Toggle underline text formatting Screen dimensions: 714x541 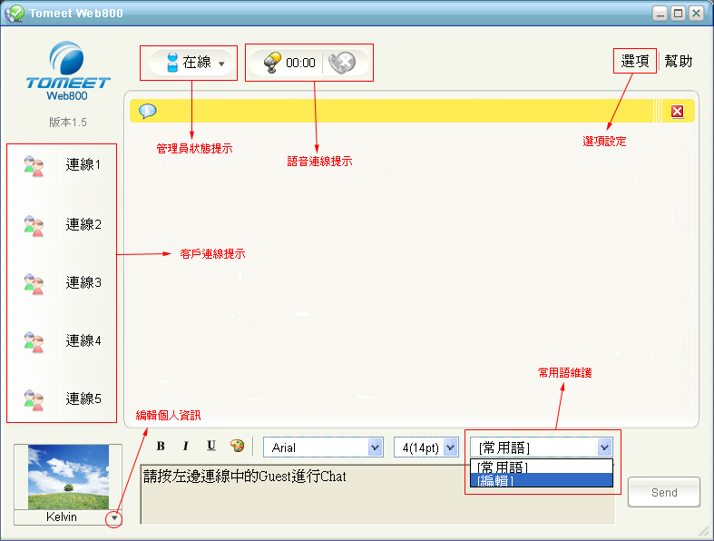tap(211, 446)
